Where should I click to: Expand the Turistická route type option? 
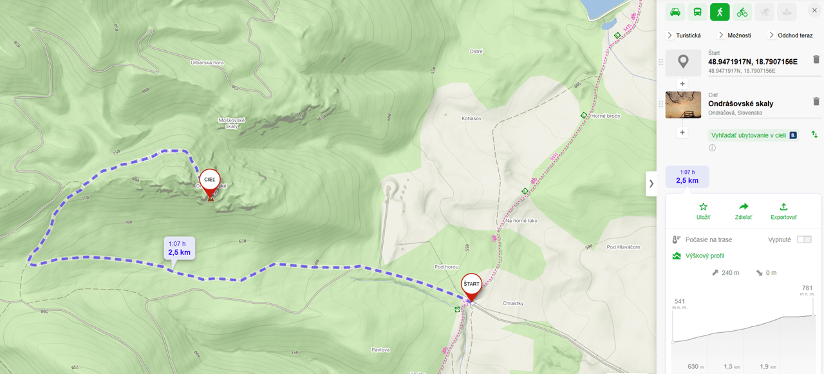tap(684, 35)
